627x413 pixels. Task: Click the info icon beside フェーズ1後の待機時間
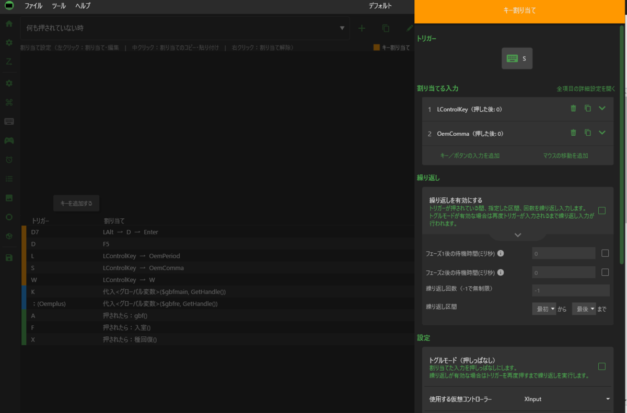(500, 253)
